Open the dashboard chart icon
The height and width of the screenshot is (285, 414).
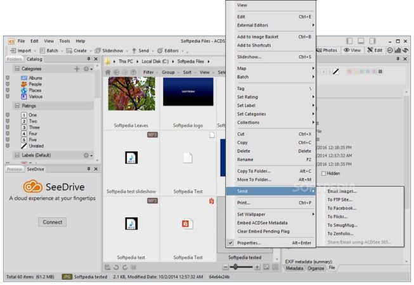coord(398,50)
